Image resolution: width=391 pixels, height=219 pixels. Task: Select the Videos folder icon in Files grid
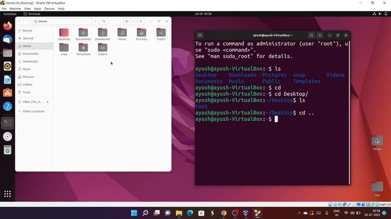[103, 49]
